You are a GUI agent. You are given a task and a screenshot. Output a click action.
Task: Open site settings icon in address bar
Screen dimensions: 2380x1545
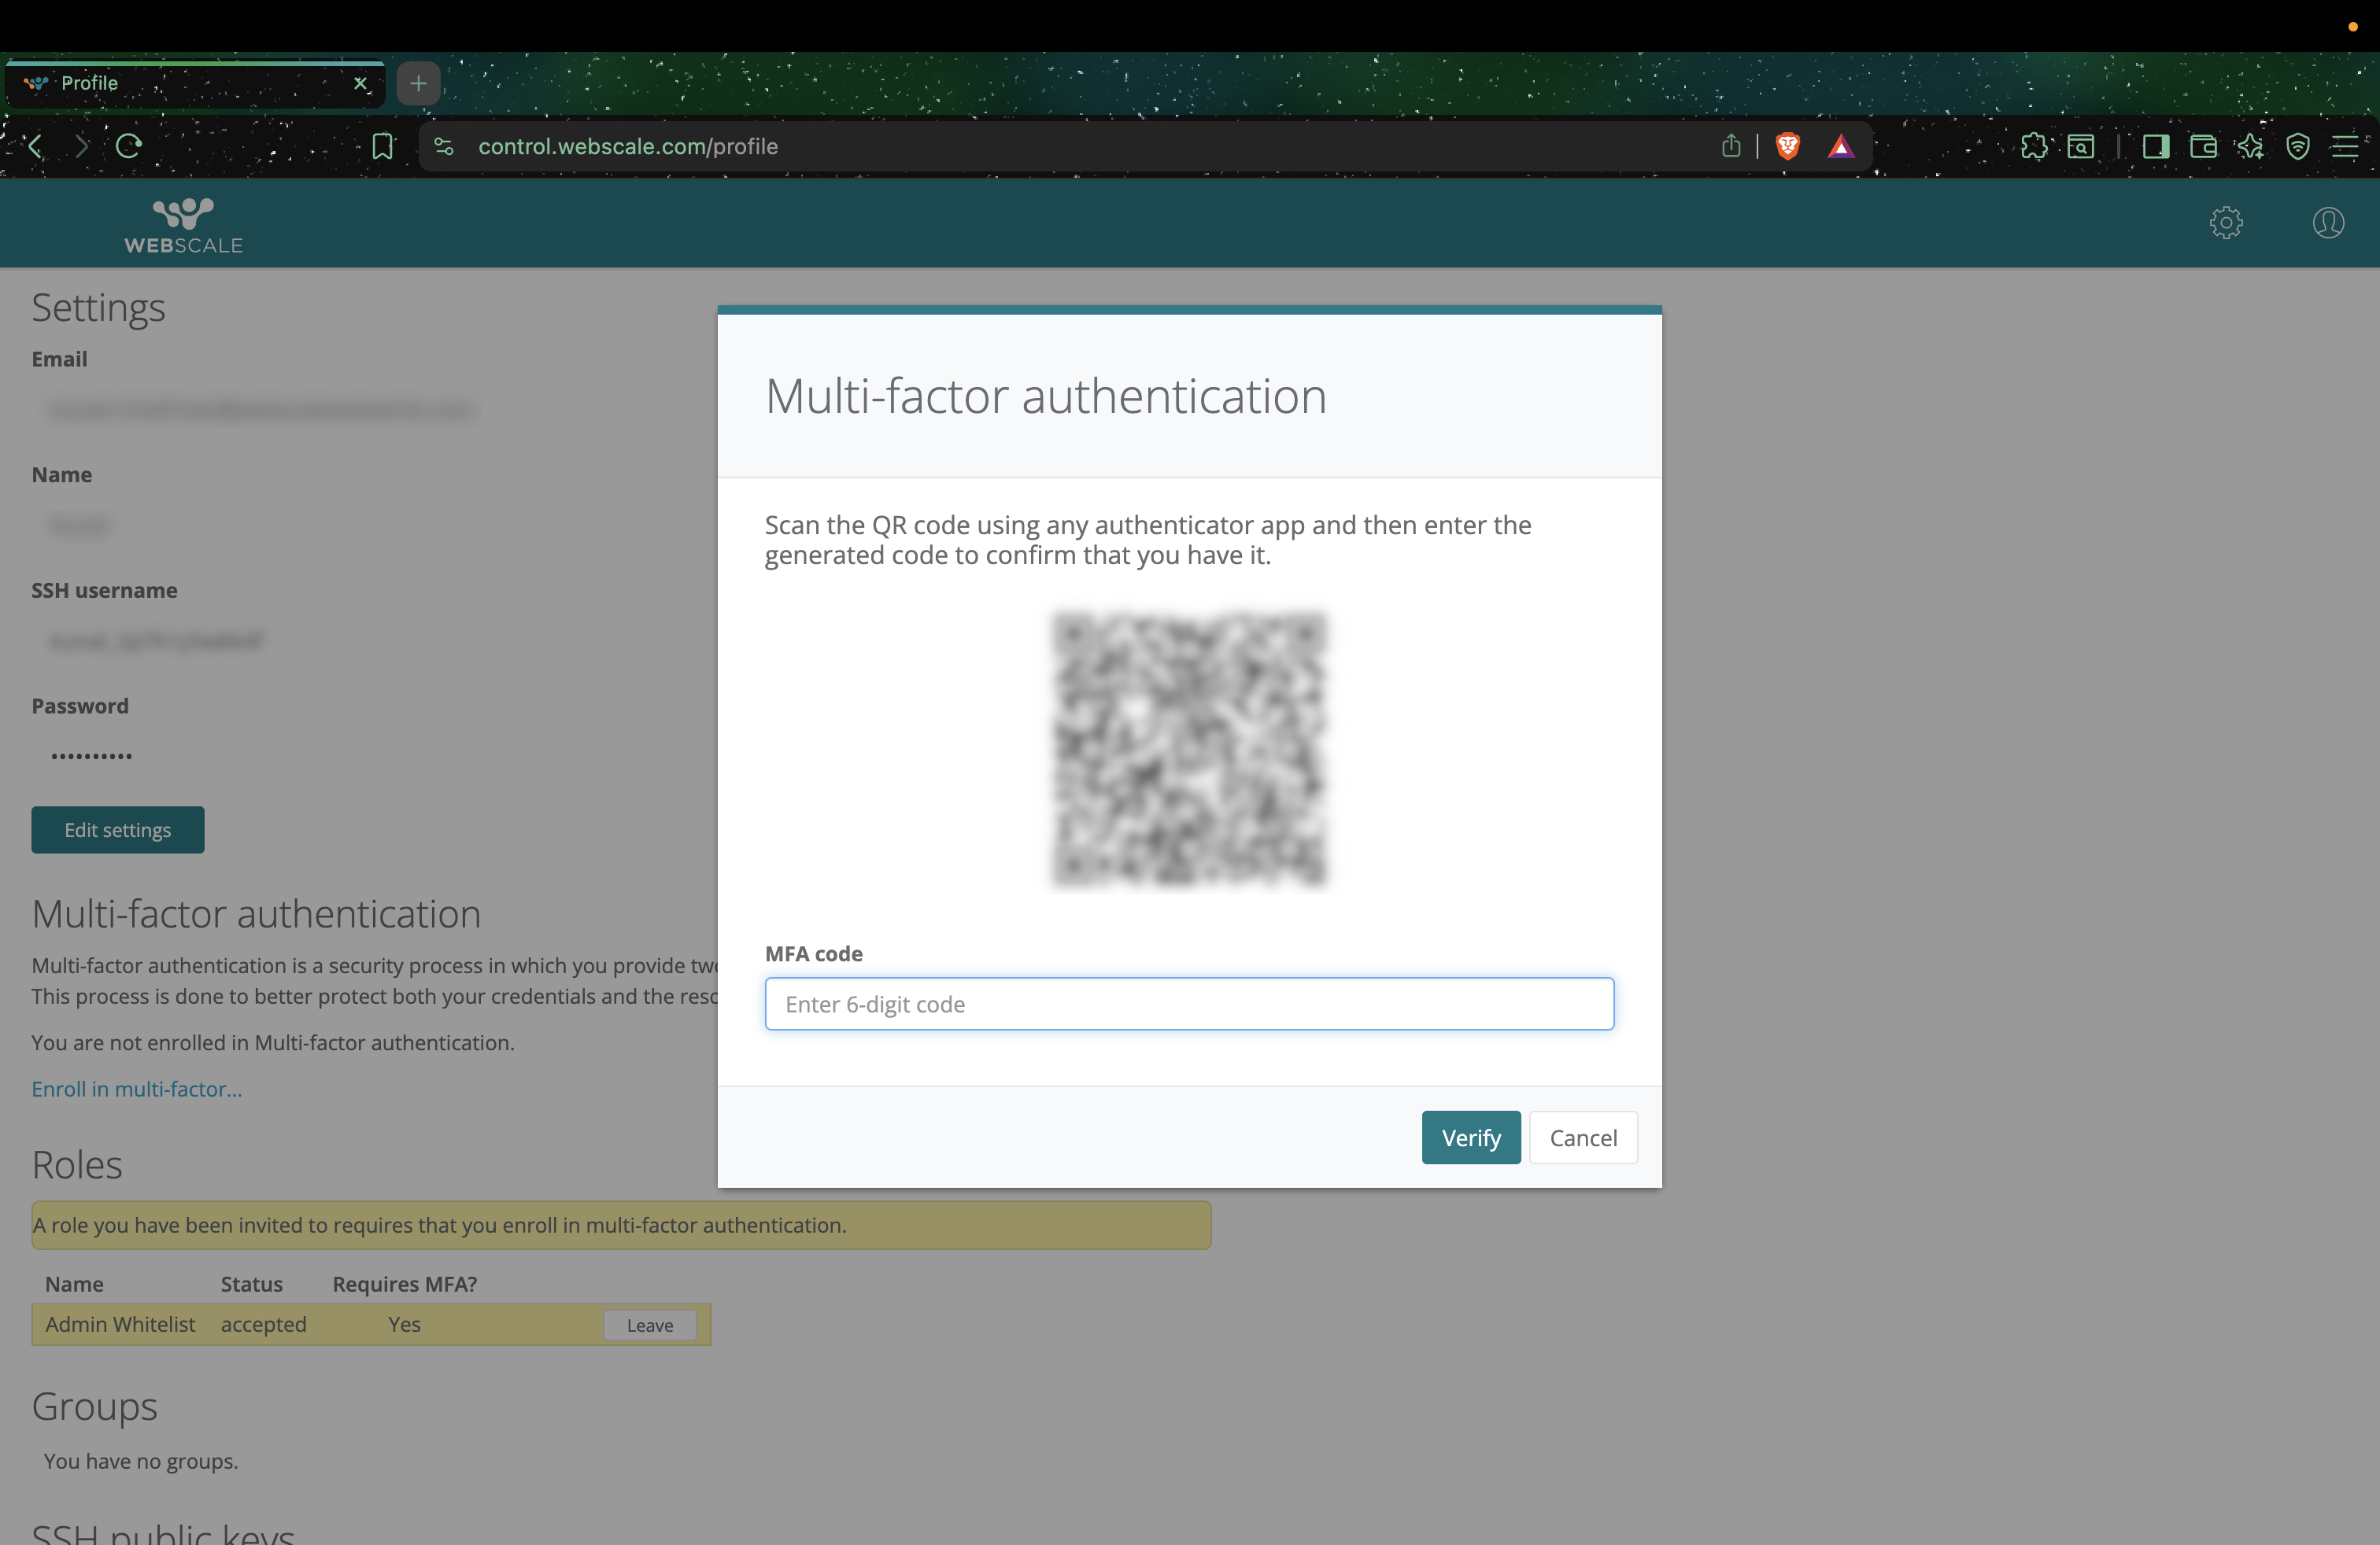(x=444, y=146)
